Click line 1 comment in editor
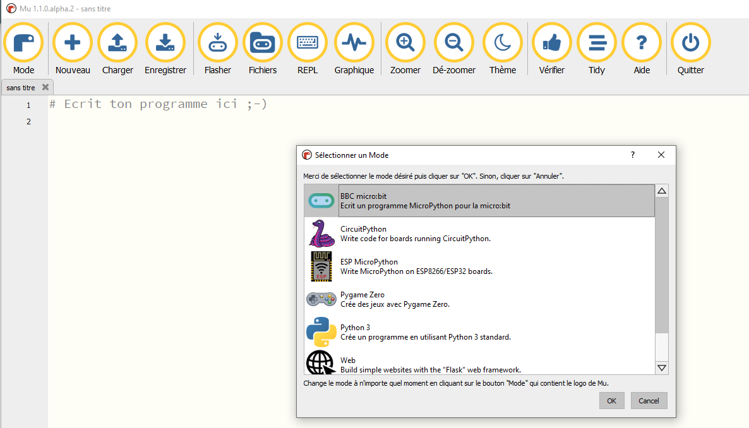The image size is (749, 428). point(158,104)
